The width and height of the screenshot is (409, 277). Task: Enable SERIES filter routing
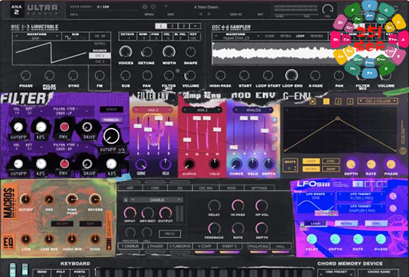point(112,109)
